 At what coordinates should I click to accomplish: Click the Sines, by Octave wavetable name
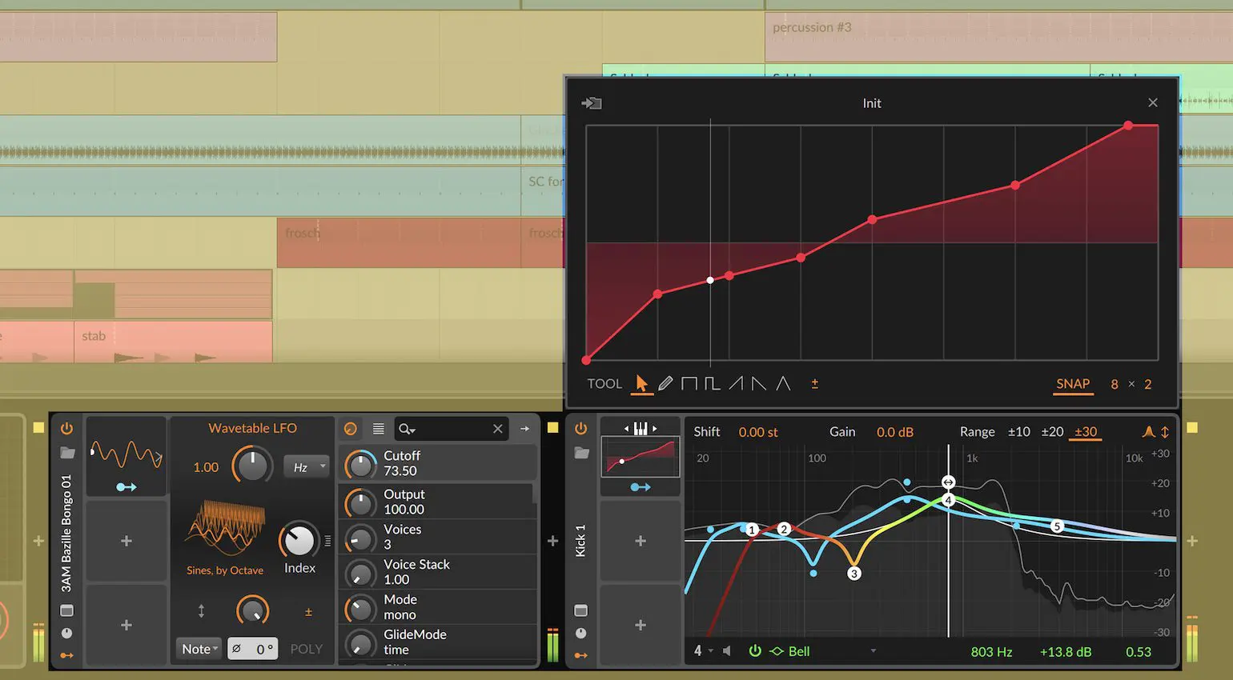225,570
